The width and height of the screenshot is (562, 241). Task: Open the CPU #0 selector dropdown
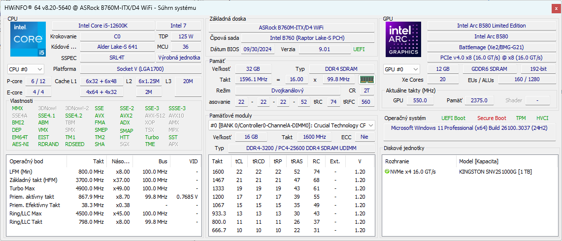26,69
